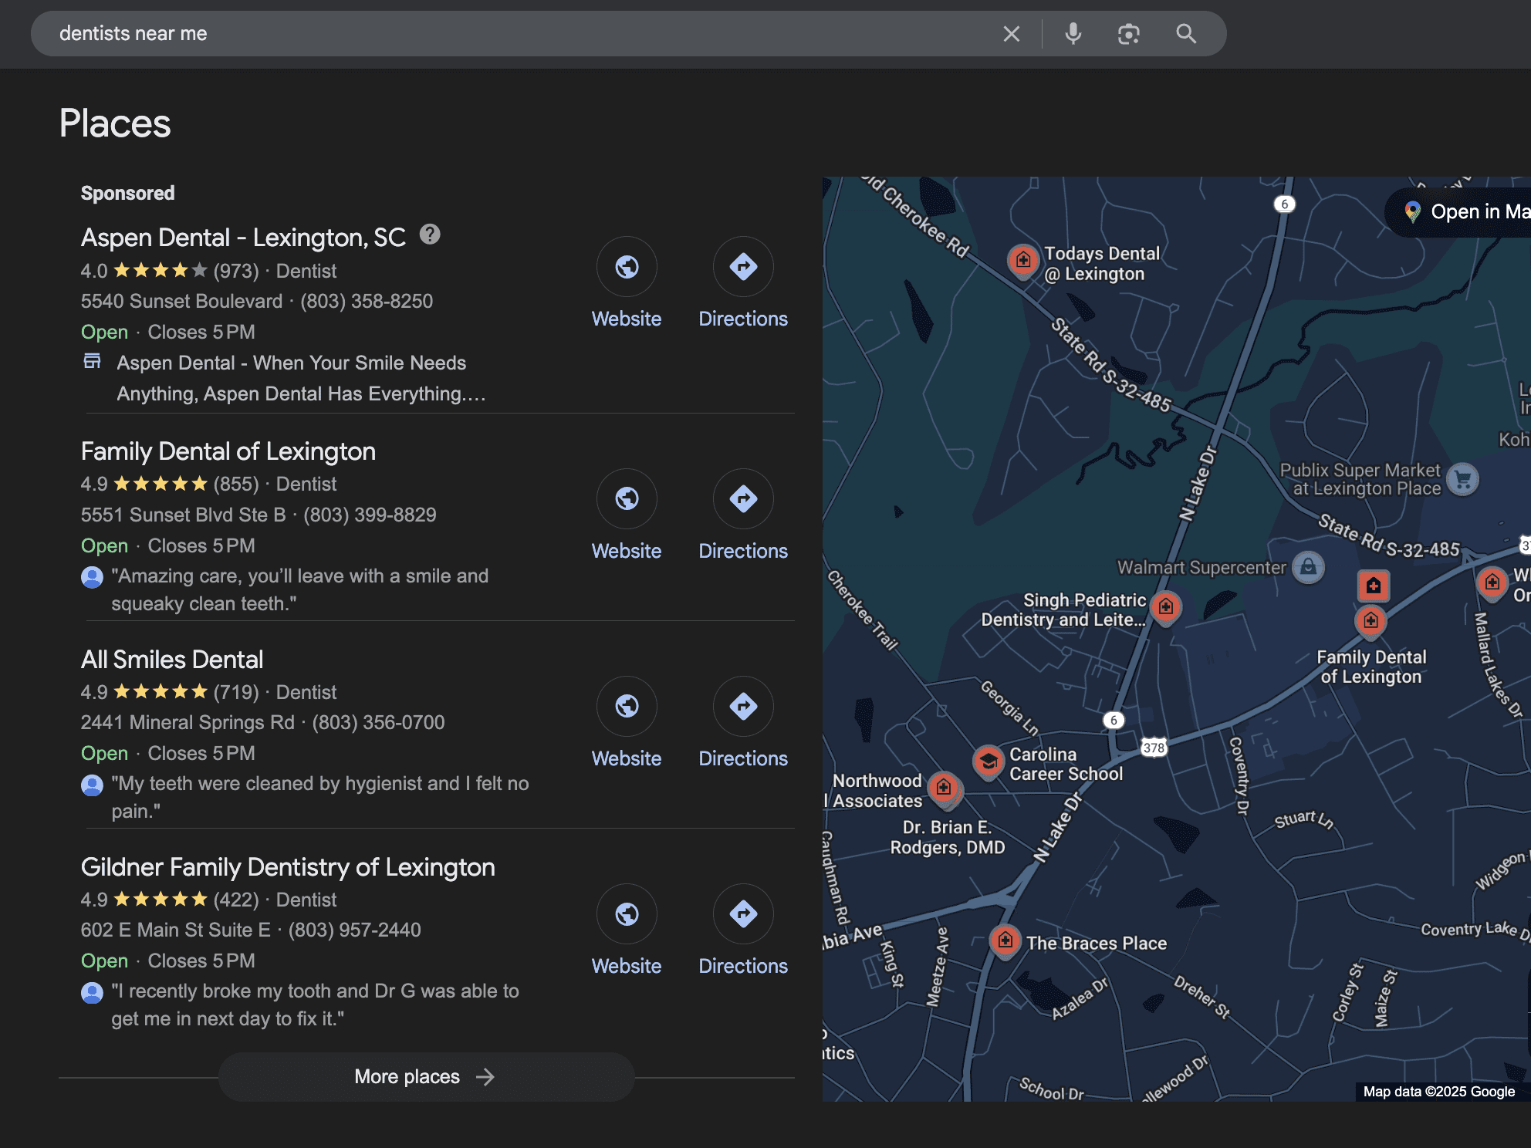The image size is (1531, 1148).
Task: Click the magnifying glass search icon
Action: pyautogui.click(x=1186, y=34)
